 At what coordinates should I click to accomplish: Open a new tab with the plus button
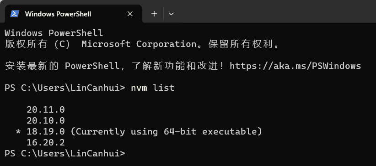click(x=154, y=14)
